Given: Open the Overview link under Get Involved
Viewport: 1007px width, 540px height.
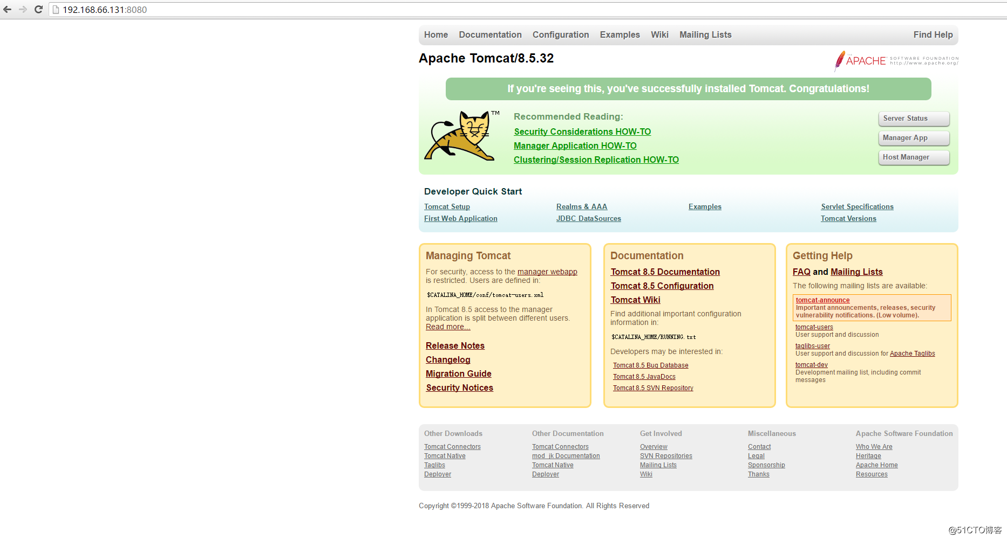Looking at the screenshot, I should tap(654, 447).
